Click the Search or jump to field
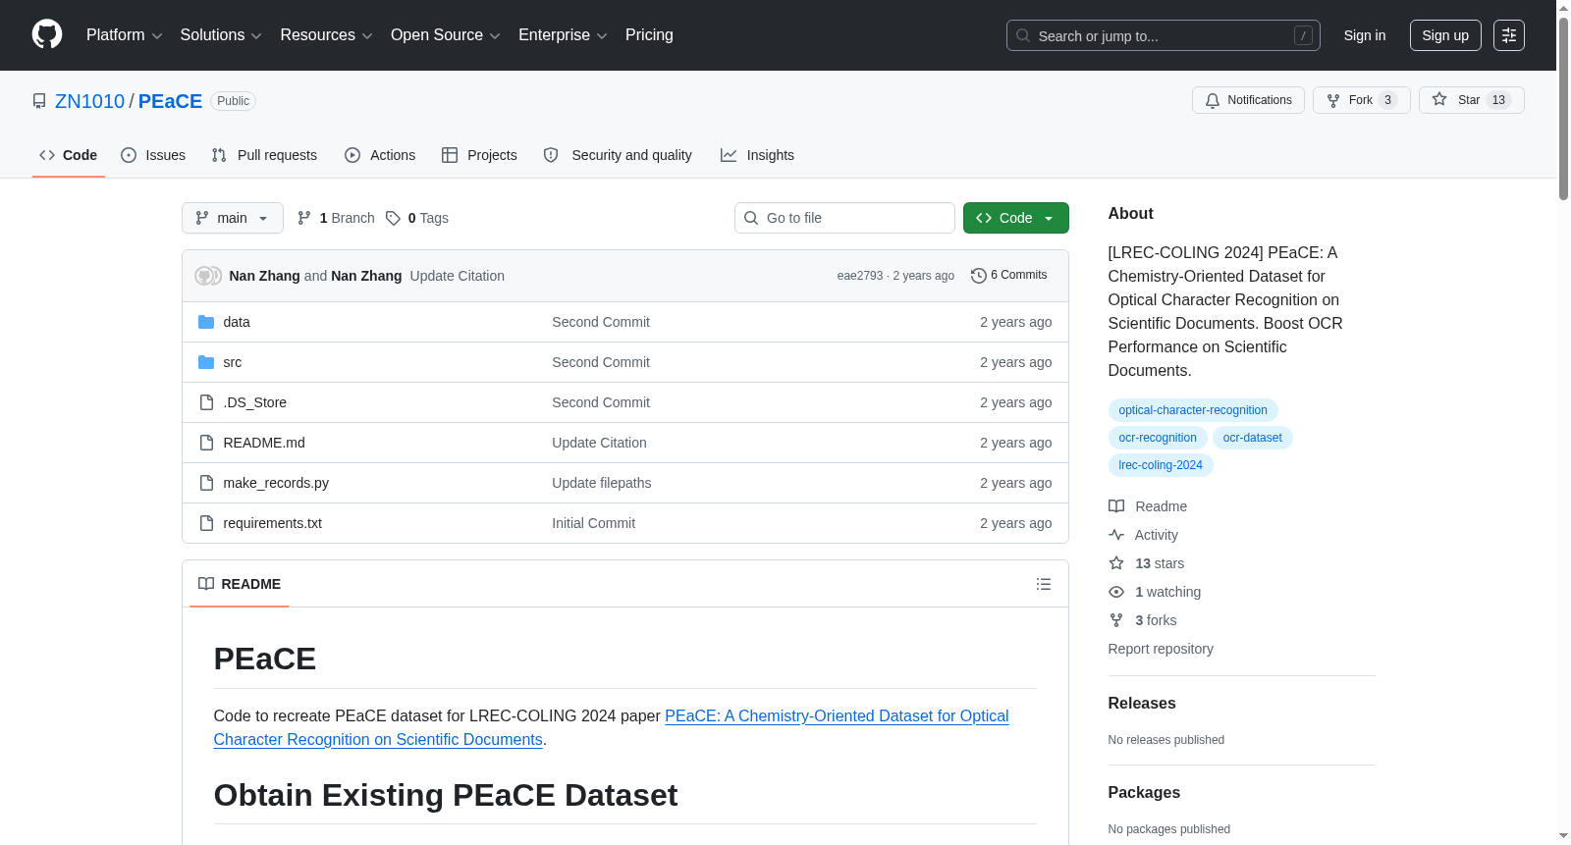Viewport: 1571px width, 845px height. (1164, 35)
